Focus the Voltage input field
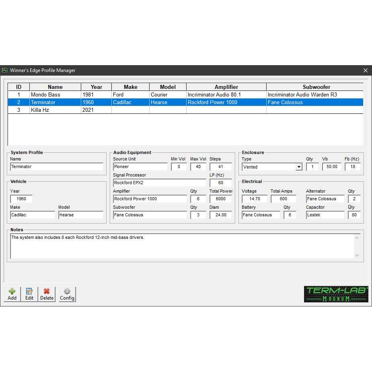 coord(255,199)
